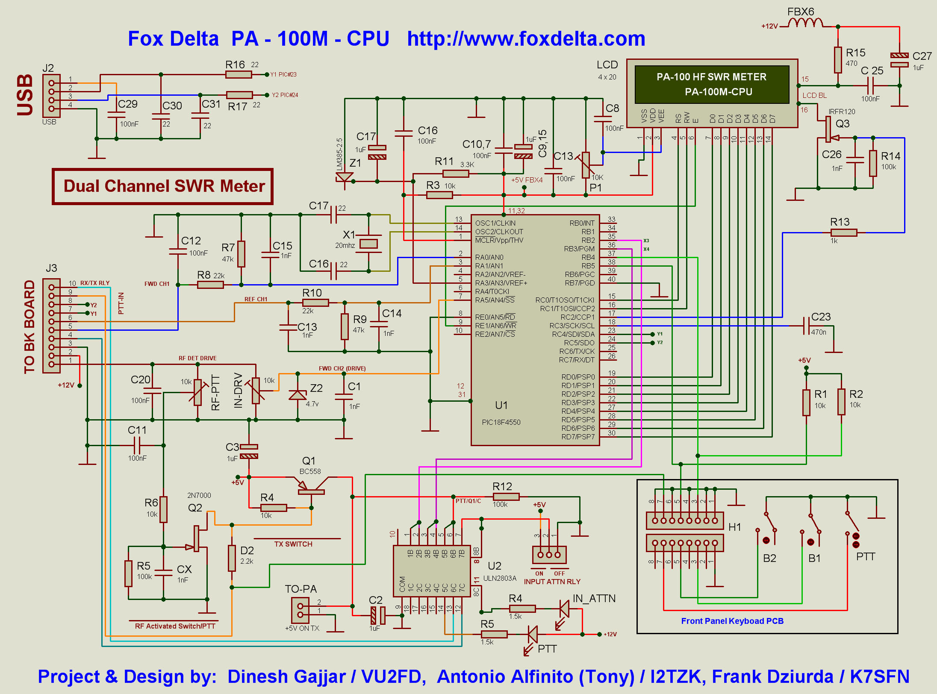Click the RF-PTT 10k trimmer symbol
937x694 pixels.
point(197,391)
